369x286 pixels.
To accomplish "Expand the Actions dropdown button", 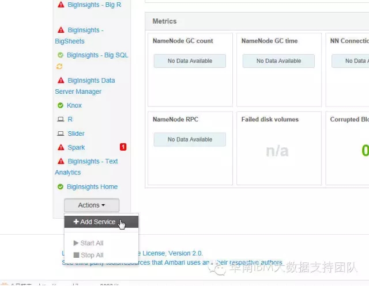I will coord(92,205).
